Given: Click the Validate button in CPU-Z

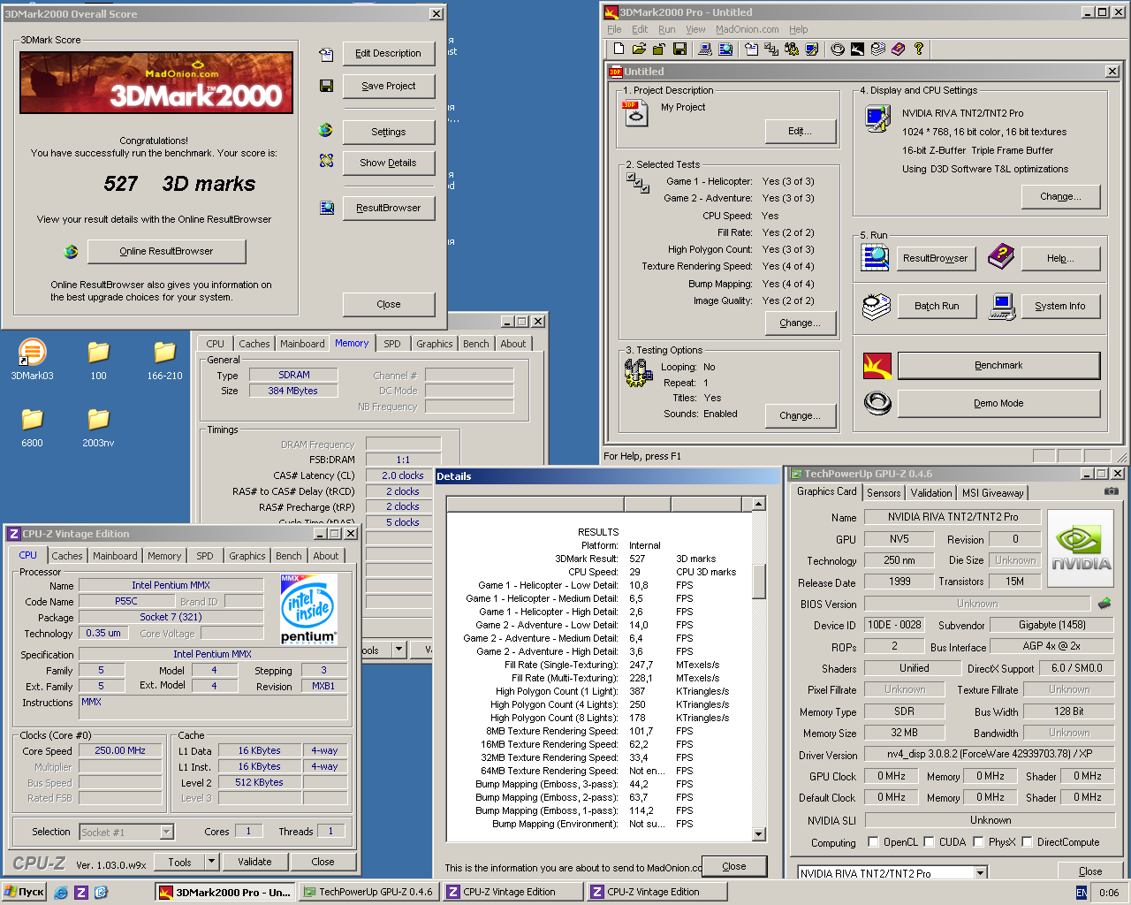Looking at the screenshot, I should (x=254, y=862).
